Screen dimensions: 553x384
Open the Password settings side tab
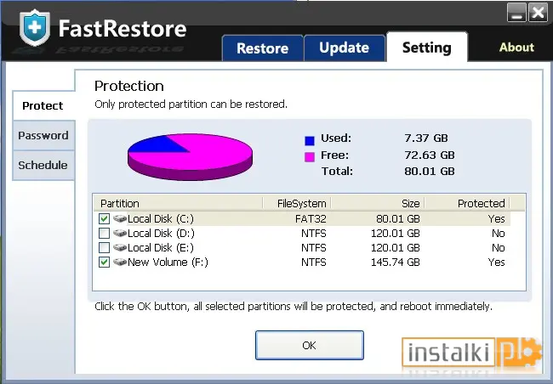43,136
